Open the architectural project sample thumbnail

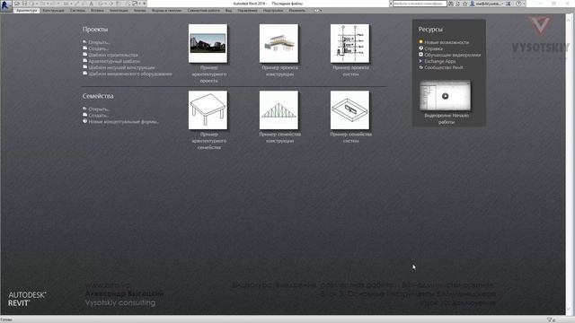tap(208, 44)
